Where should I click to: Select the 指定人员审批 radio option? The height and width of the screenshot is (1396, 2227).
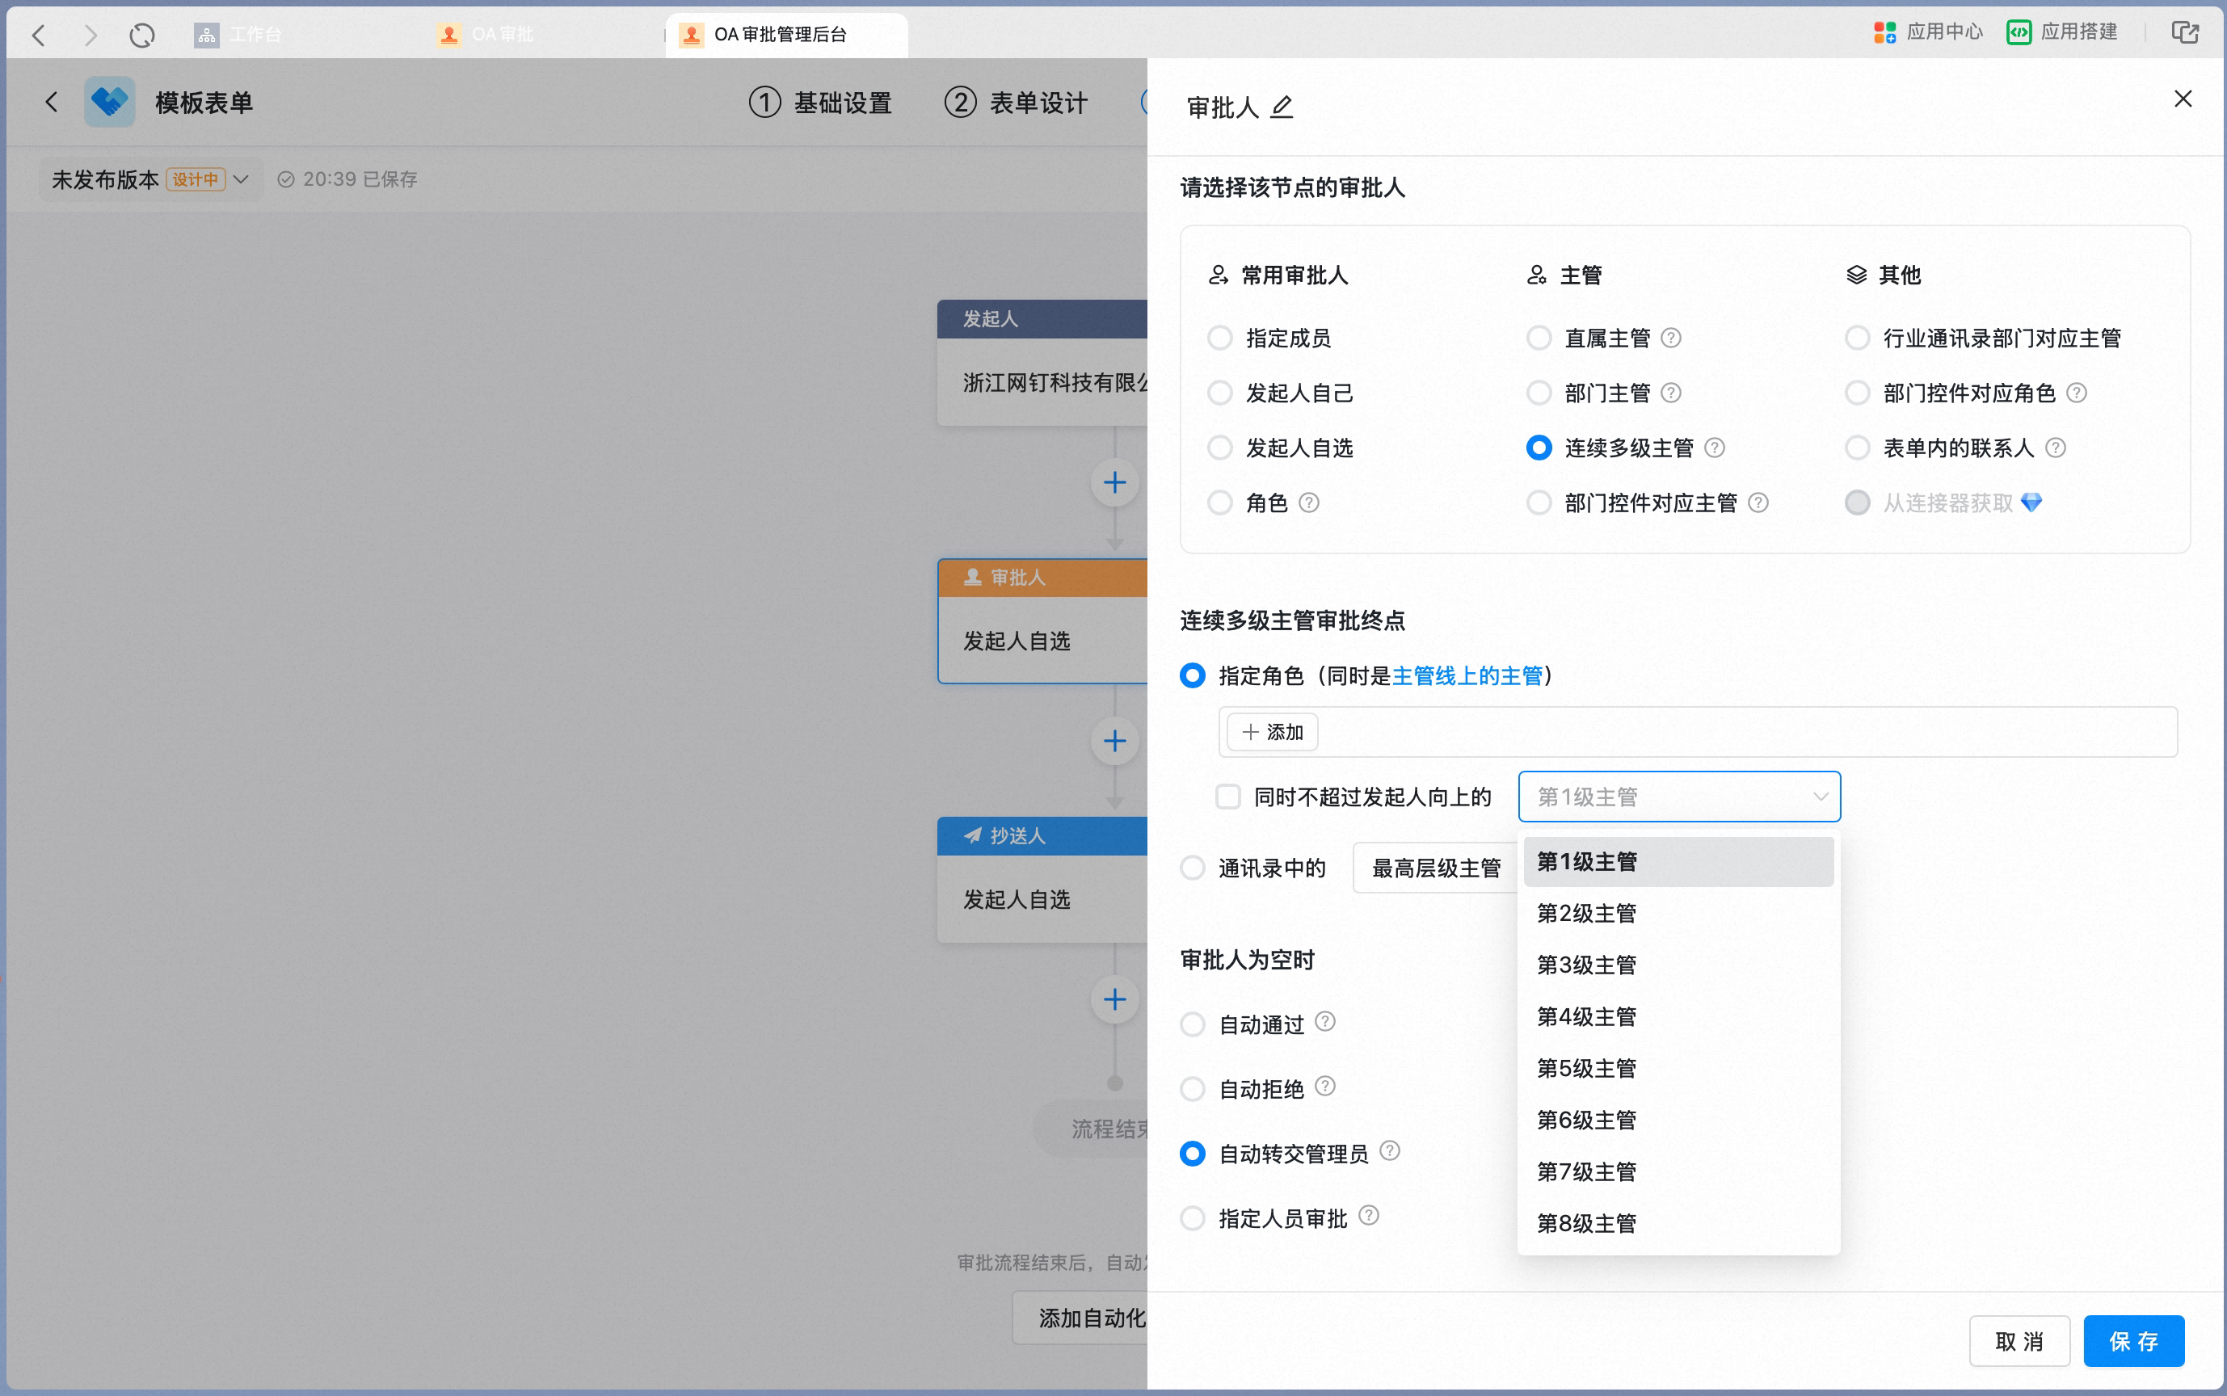[1192, 1219]
